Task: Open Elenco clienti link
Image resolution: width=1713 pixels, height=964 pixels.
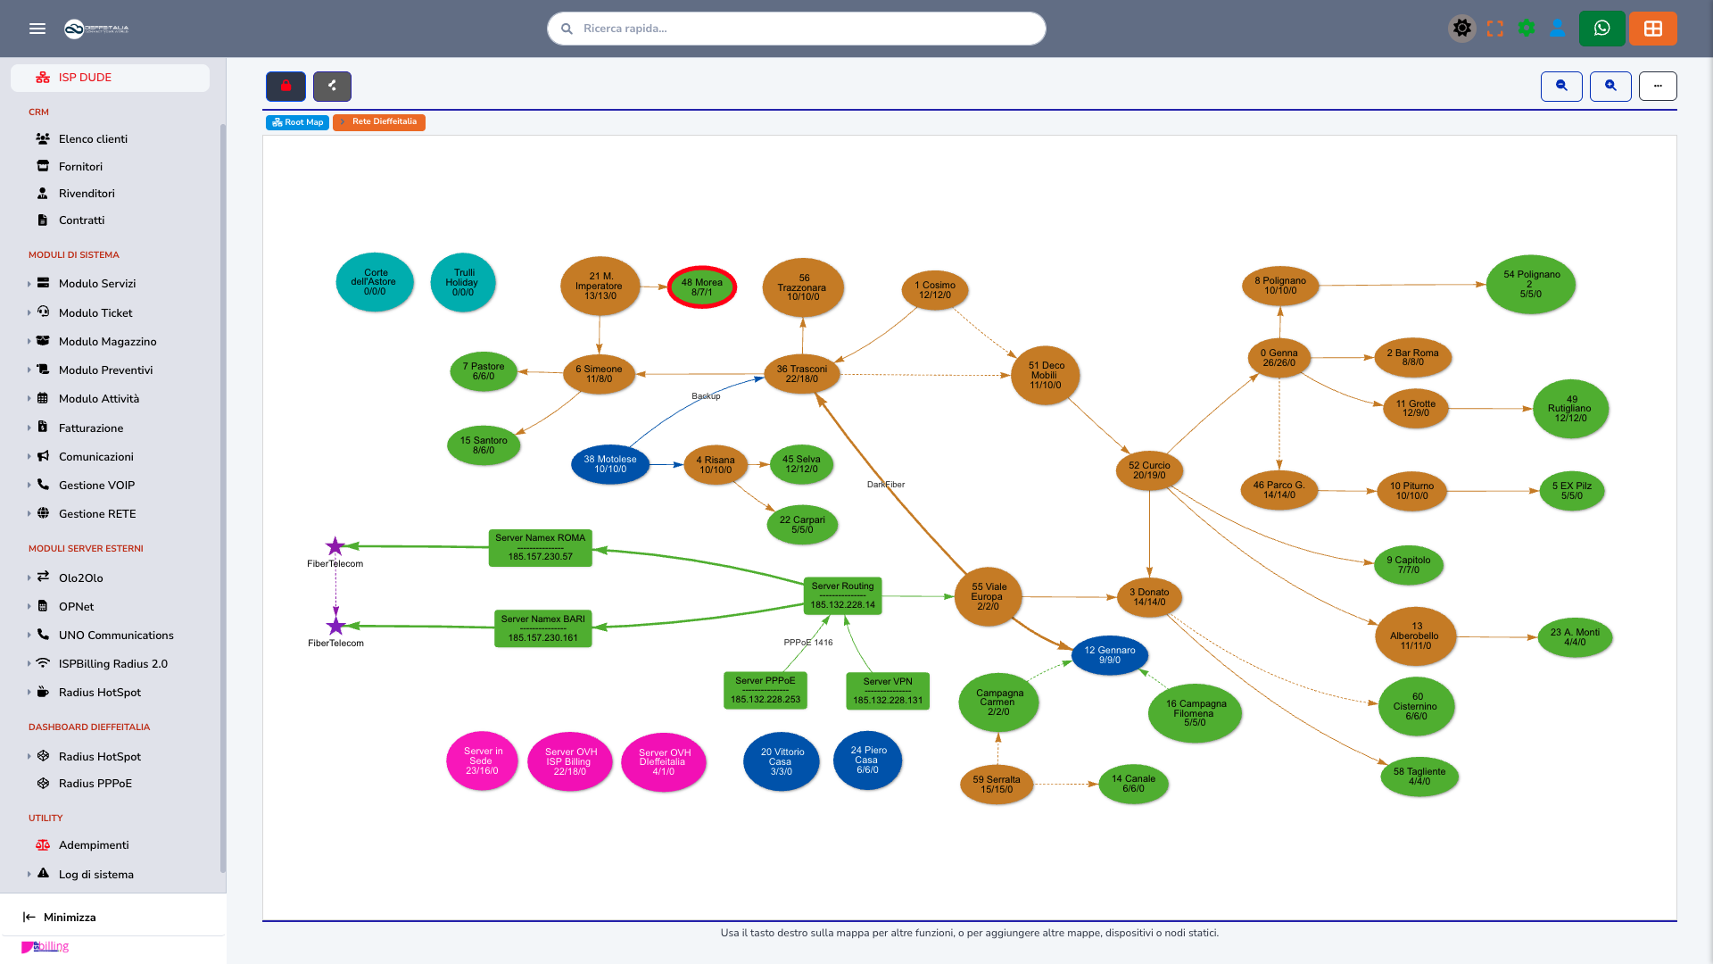Action: coord(93,138)
